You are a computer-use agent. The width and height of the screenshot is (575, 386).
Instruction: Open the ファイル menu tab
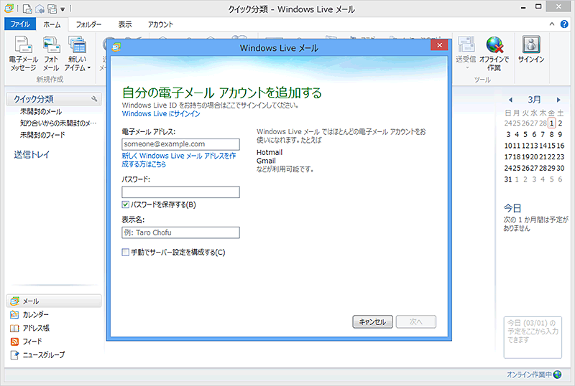pos(20,24)
